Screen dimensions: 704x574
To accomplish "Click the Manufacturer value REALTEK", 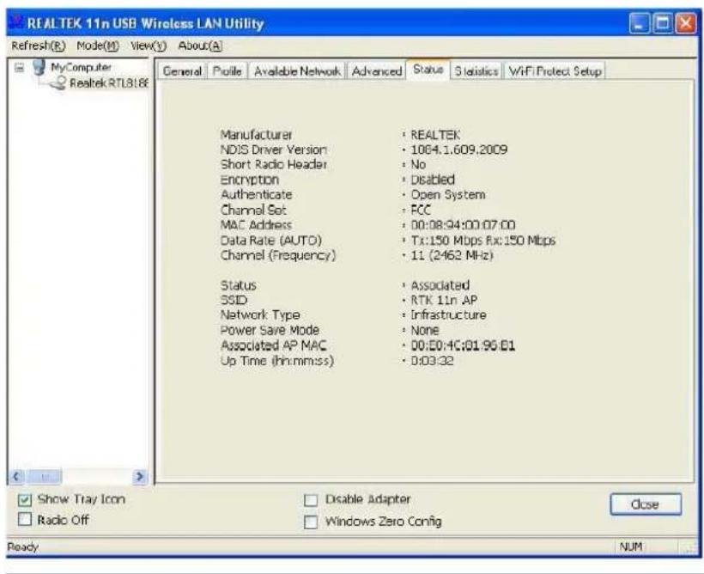I will (x=435, y=135).
